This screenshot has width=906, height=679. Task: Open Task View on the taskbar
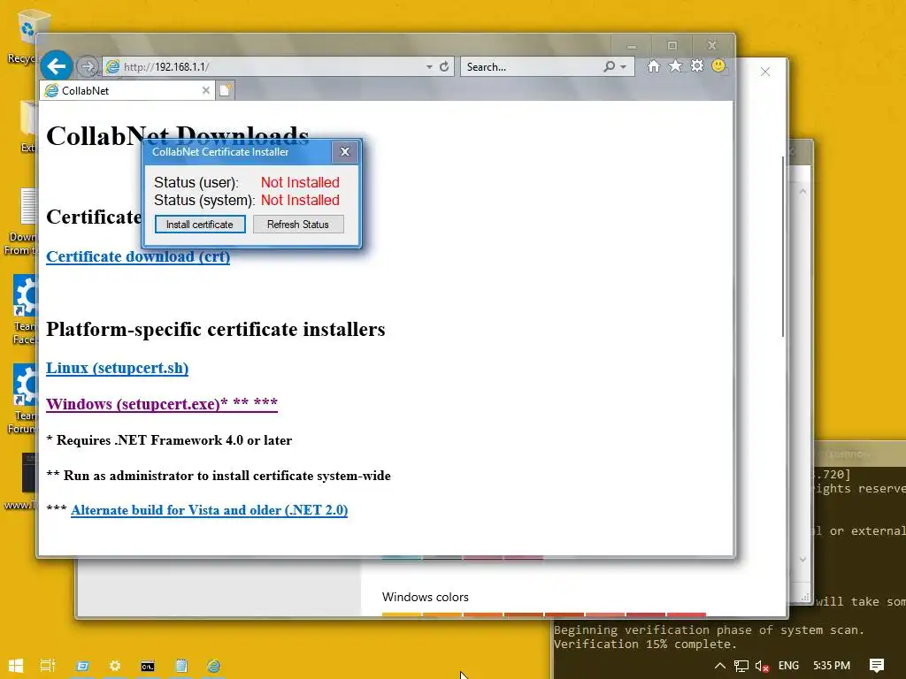[x=48, y=666]
